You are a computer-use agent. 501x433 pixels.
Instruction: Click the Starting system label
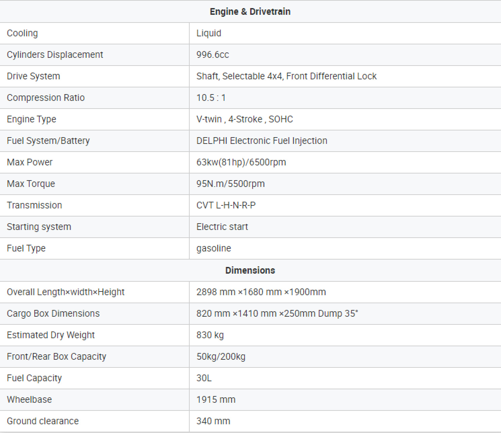(39, 227)
